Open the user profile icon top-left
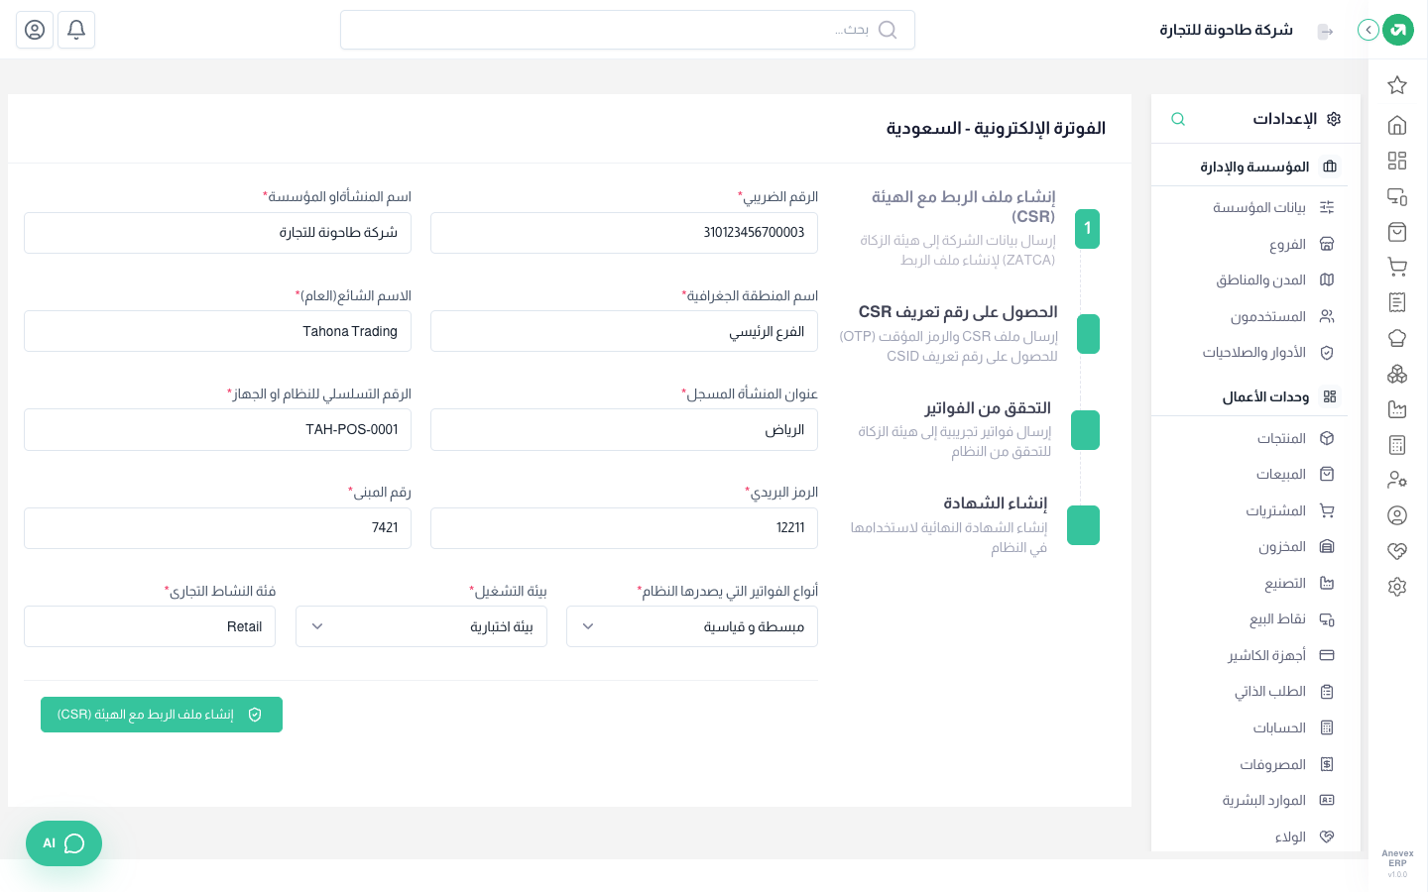The width and height of the screenshot is (1428, 892). pyautogui.click(x=35, y=30)
